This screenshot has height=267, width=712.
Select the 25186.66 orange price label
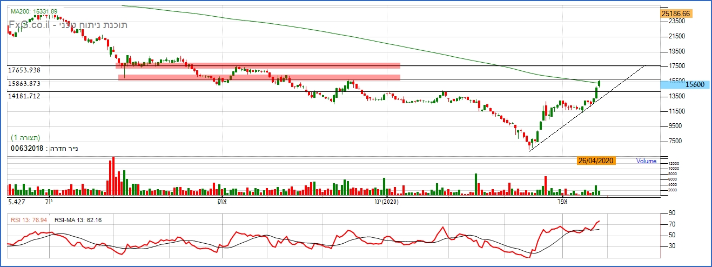pos(676,13)
